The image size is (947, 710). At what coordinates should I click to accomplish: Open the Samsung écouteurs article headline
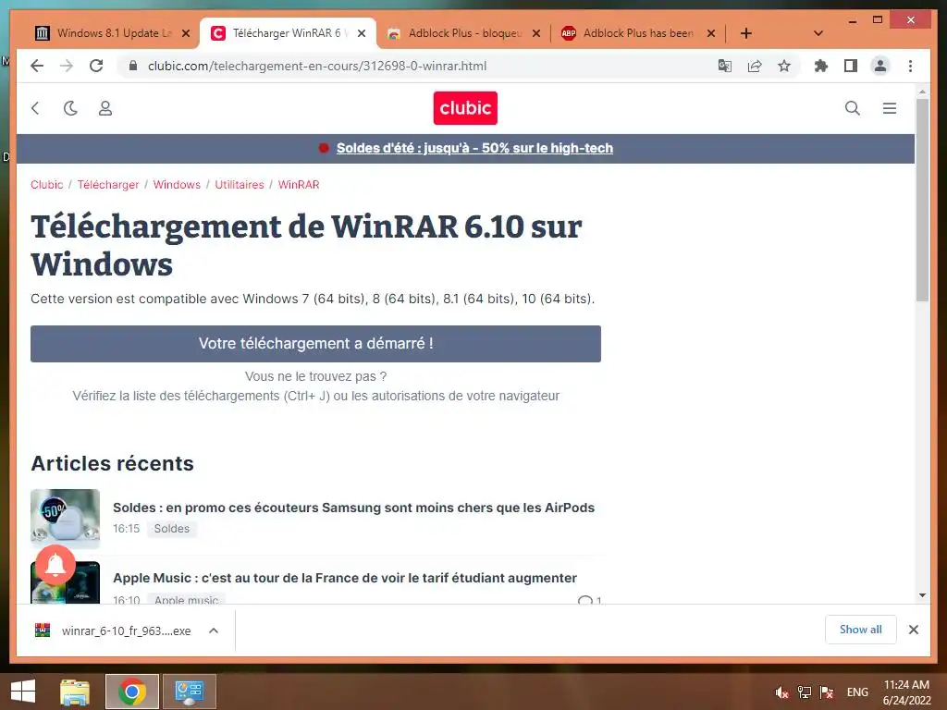[x=353, y=508]
